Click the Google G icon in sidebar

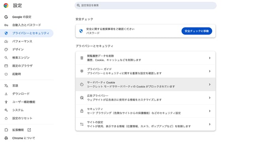coord(6,17)
